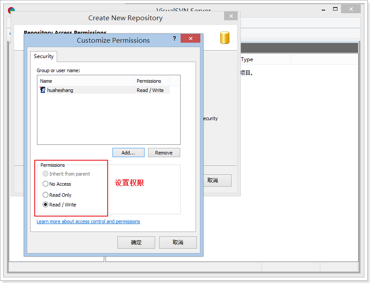Viewport: 370px width, 283px height.
Task: Click the 取消 button in Create New Repository
Action: pos(218,180)
